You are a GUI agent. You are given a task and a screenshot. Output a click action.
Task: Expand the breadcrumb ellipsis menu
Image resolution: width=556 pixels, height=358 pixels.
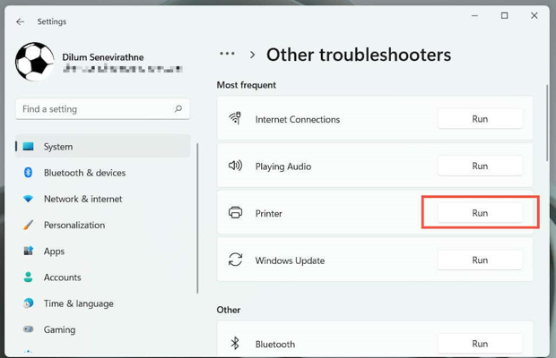point(228,55)
